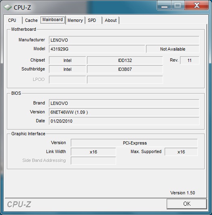Click the Motherboard group title
Viewport: 212px width, 215px height.
point(24,29)
